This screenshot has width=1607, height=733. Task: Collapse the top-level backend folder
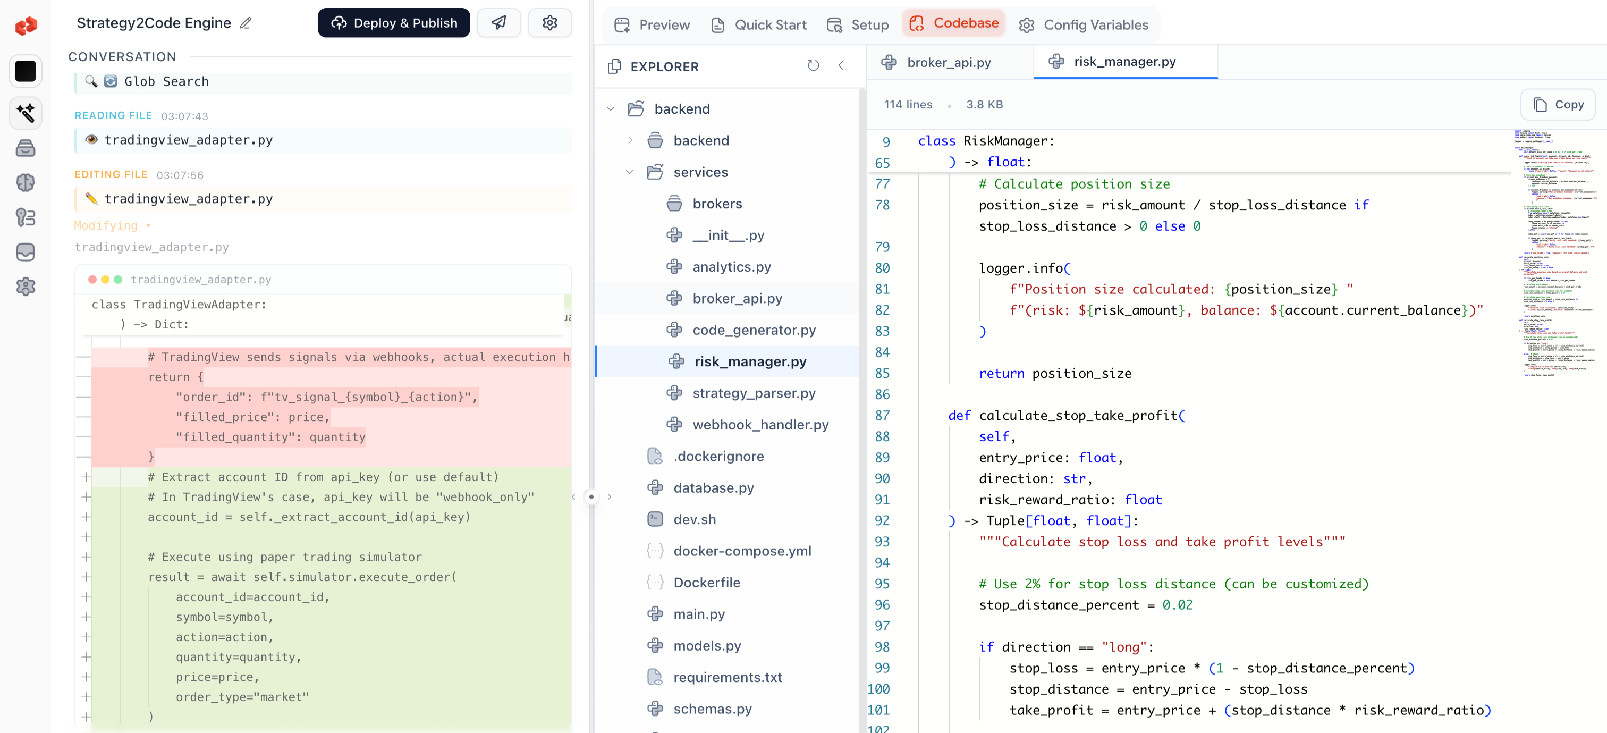pos(611,109)
